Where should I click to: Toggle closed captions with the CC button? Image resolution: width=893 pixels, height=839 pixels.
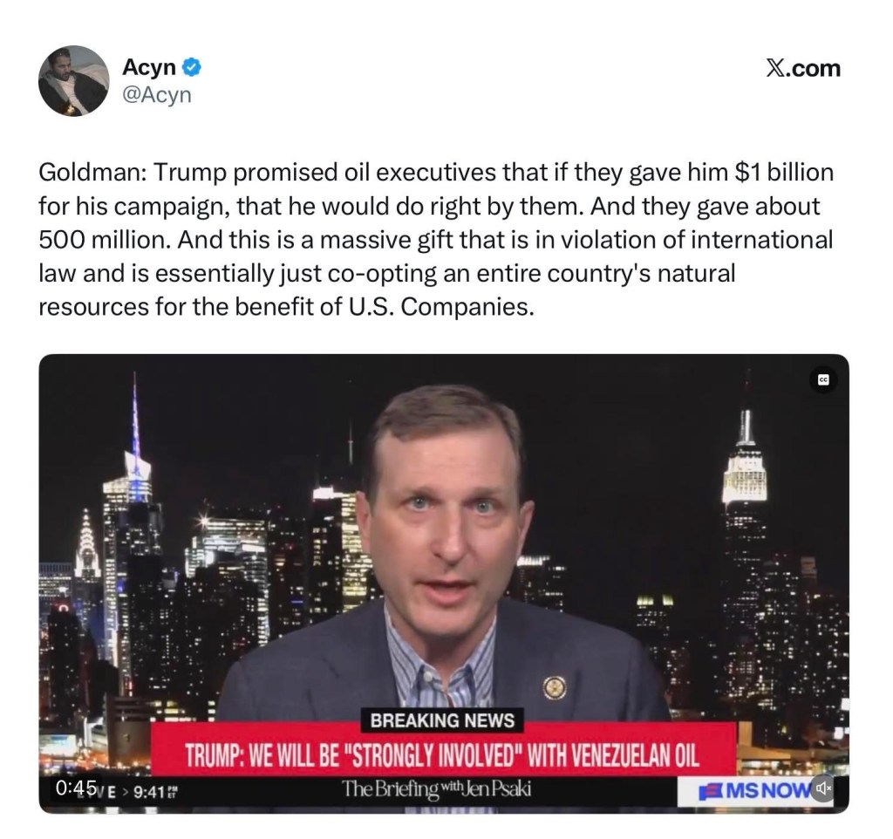click(x=823, y=379)
